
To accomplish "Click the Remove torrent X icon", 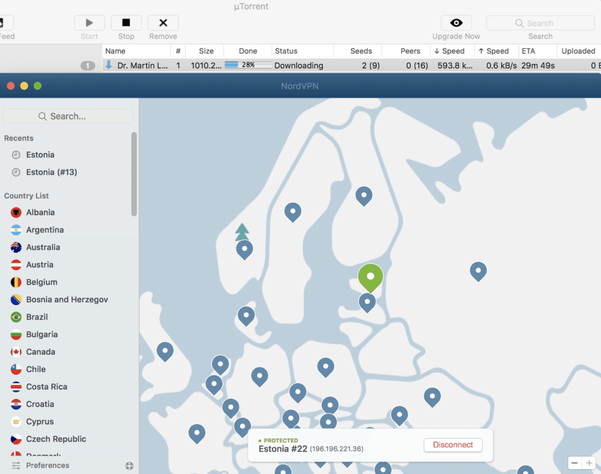I will [x=163, y=23].
